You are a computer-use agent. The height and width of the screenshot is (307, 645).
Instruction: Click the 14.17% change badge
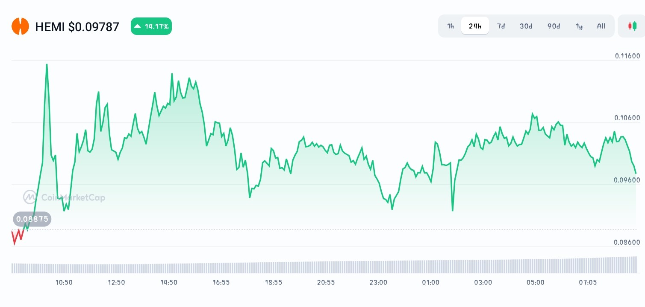pos(151,26)
